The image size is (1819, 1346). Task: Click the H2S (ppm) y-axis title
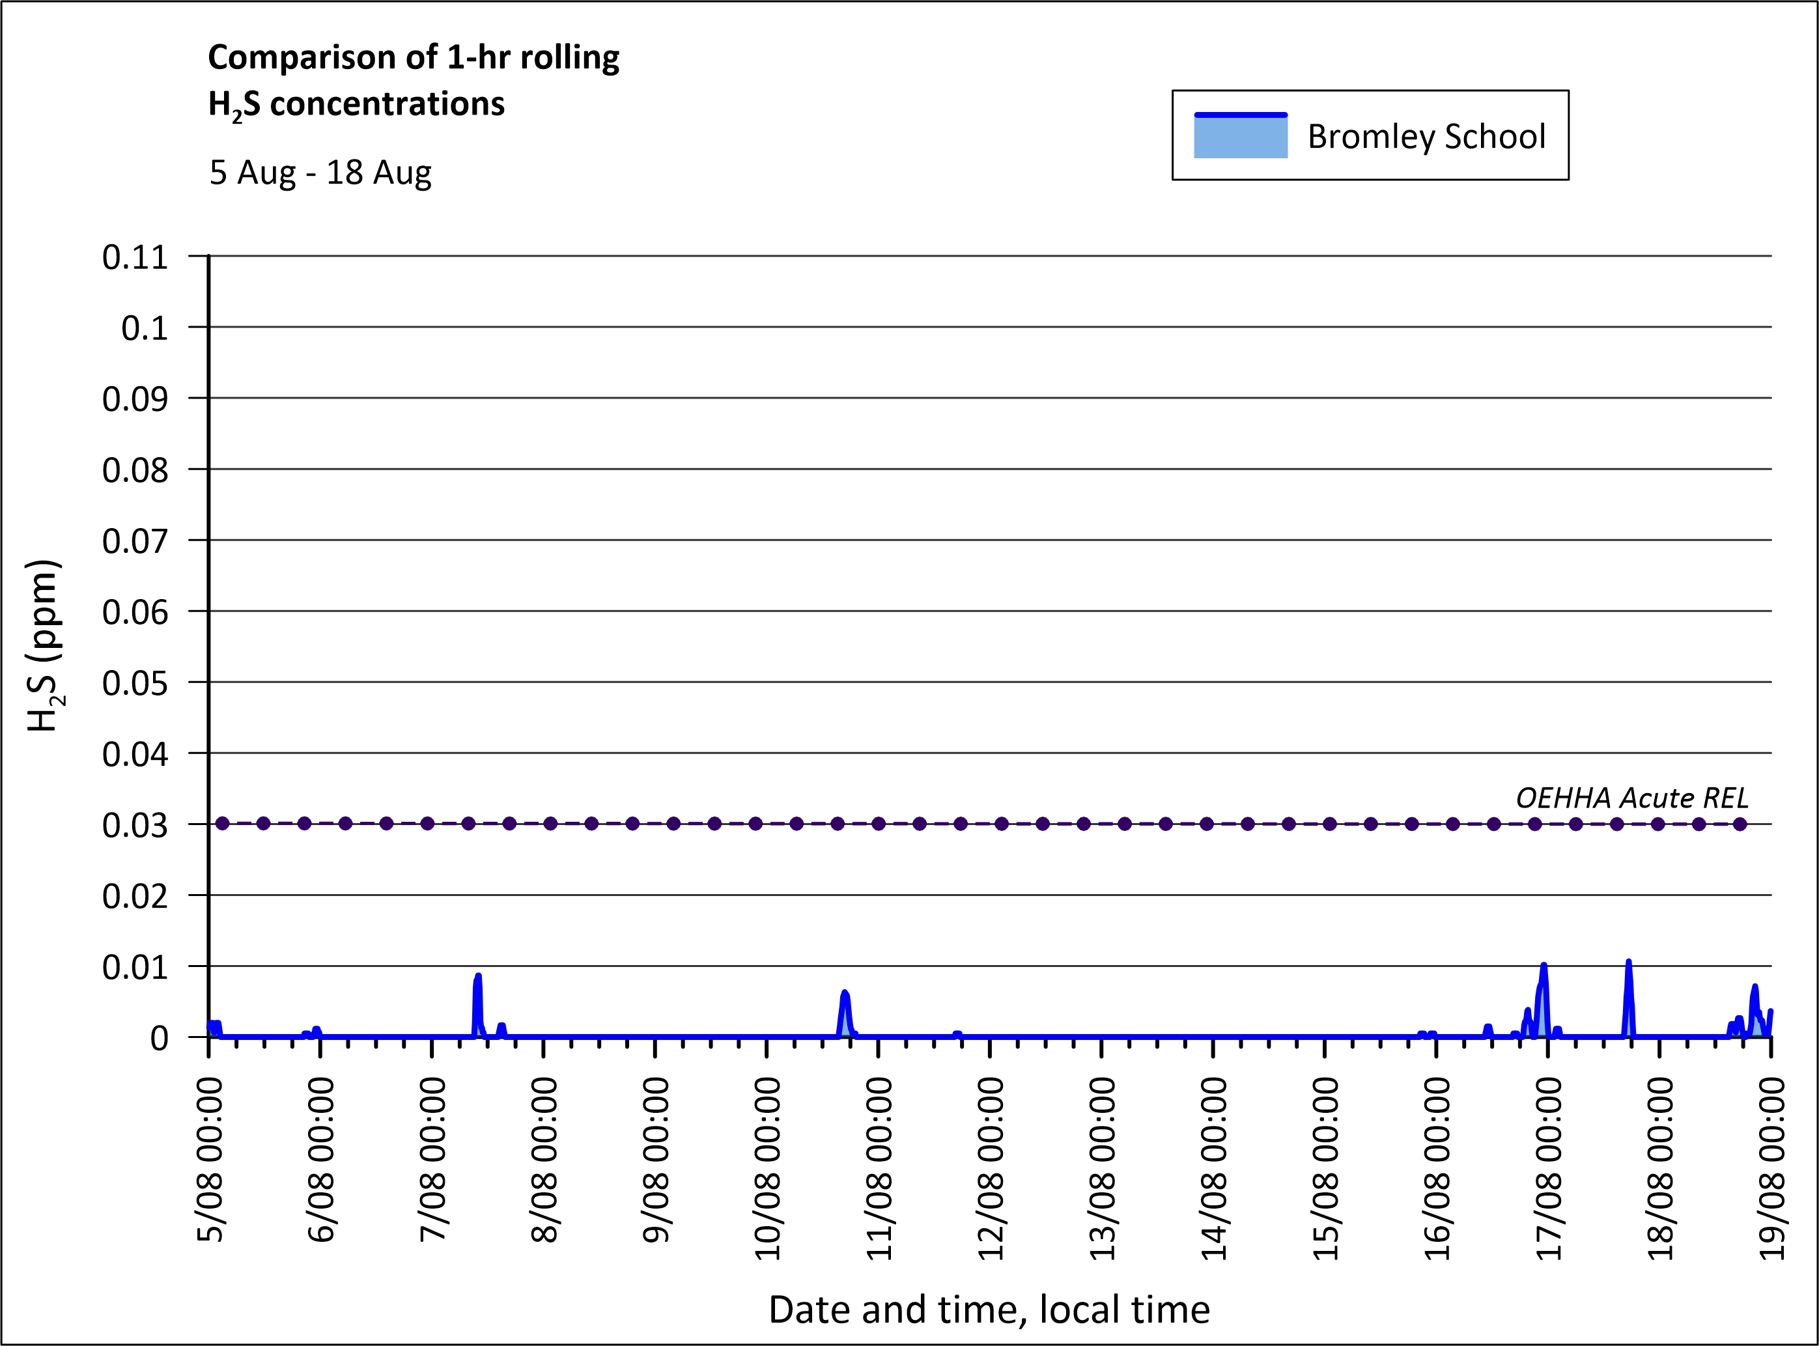44,645
